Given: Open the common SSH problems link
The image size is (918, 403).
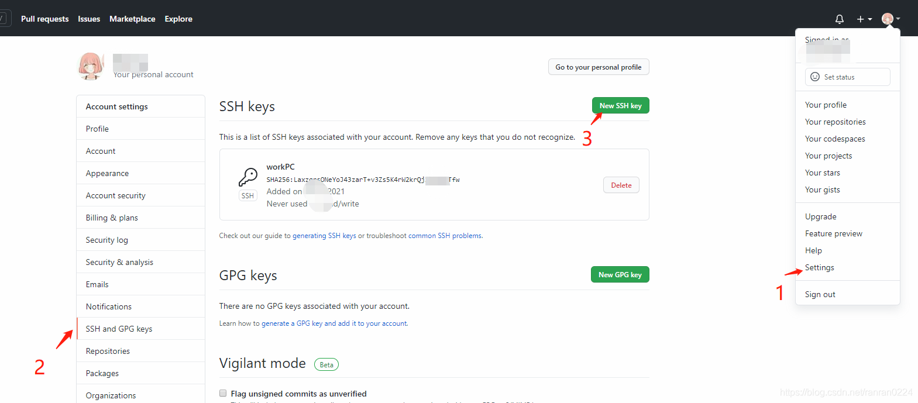Looking at the screenshot, I should 445,236.
